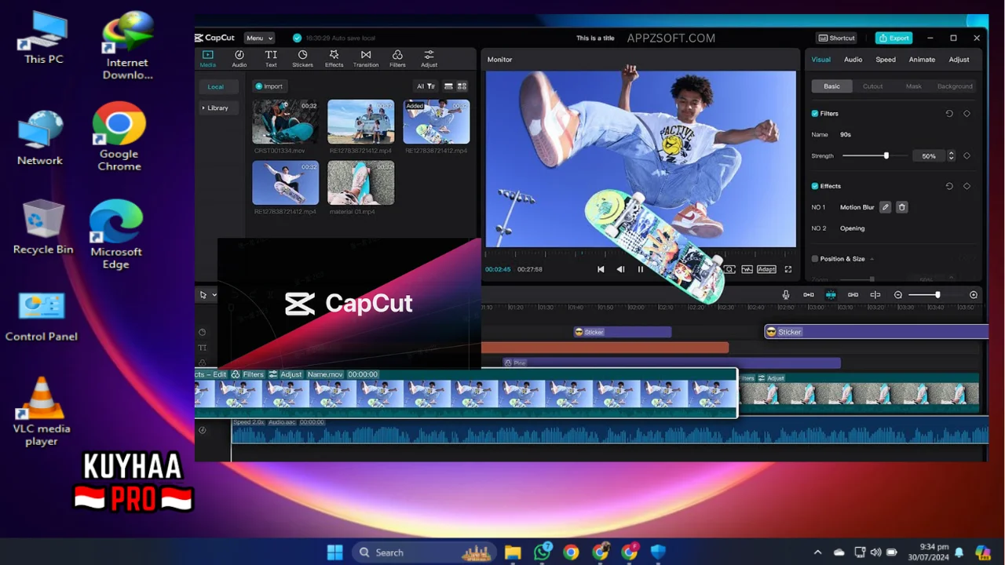Viewport: 1005px width, 565px height.
Task: Click the Export button
Action: (x=894, y=38)
